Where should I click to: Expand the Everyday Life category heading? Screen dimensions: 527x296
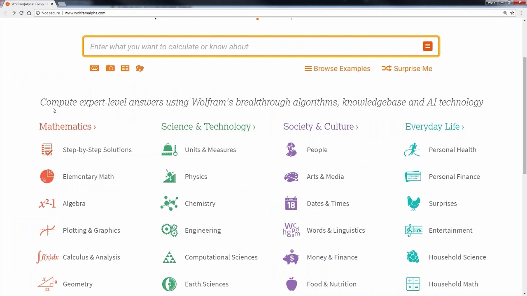pyautogui.click(x=434, y=127)
